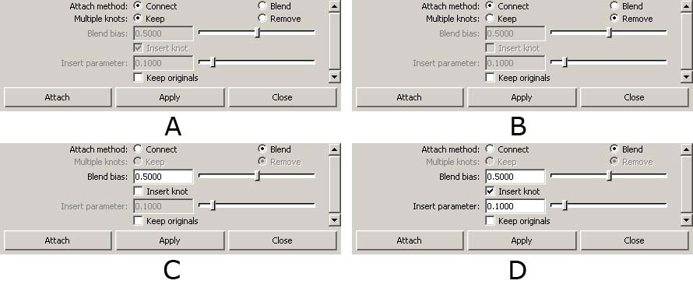Click scroll down arrow in panel C
This screenshot has height=284, width=693.
tap(335, 220)
